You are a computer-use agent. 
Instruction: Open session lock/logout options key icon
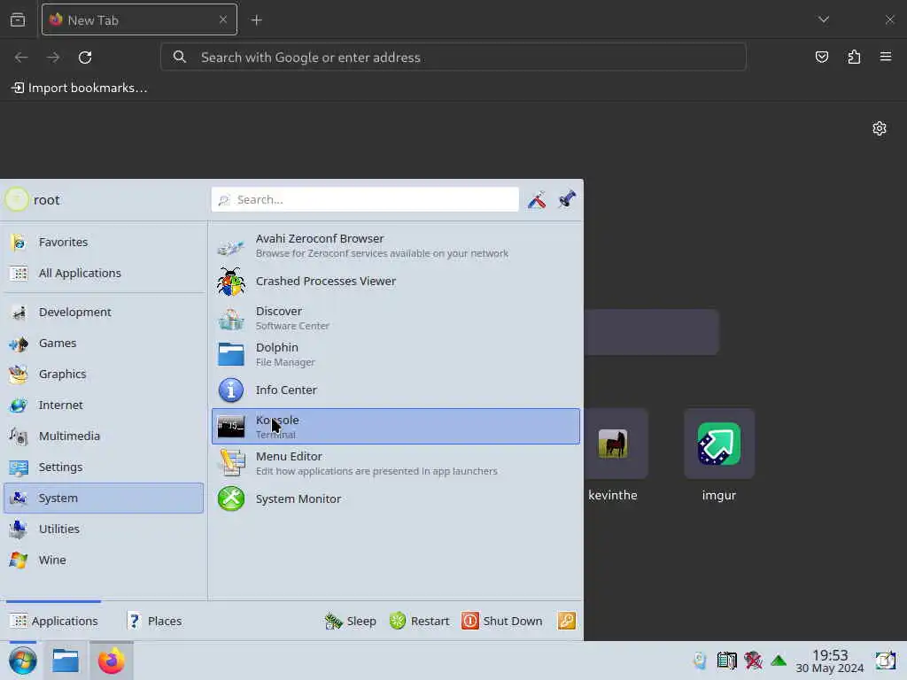(x=566, y=621)
